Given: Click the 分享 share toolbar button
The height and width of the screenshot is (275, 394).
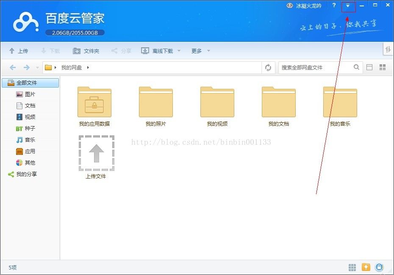Looking at the screenshot, I should [x=121, y=51].
